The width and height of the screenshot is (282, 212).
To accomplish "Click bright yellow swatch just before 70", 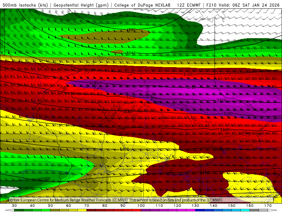I will tap(82, 210).
